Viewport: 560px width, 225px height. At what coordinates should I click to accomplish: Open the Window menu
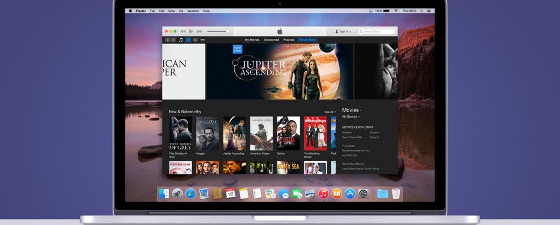pos(193,11)
